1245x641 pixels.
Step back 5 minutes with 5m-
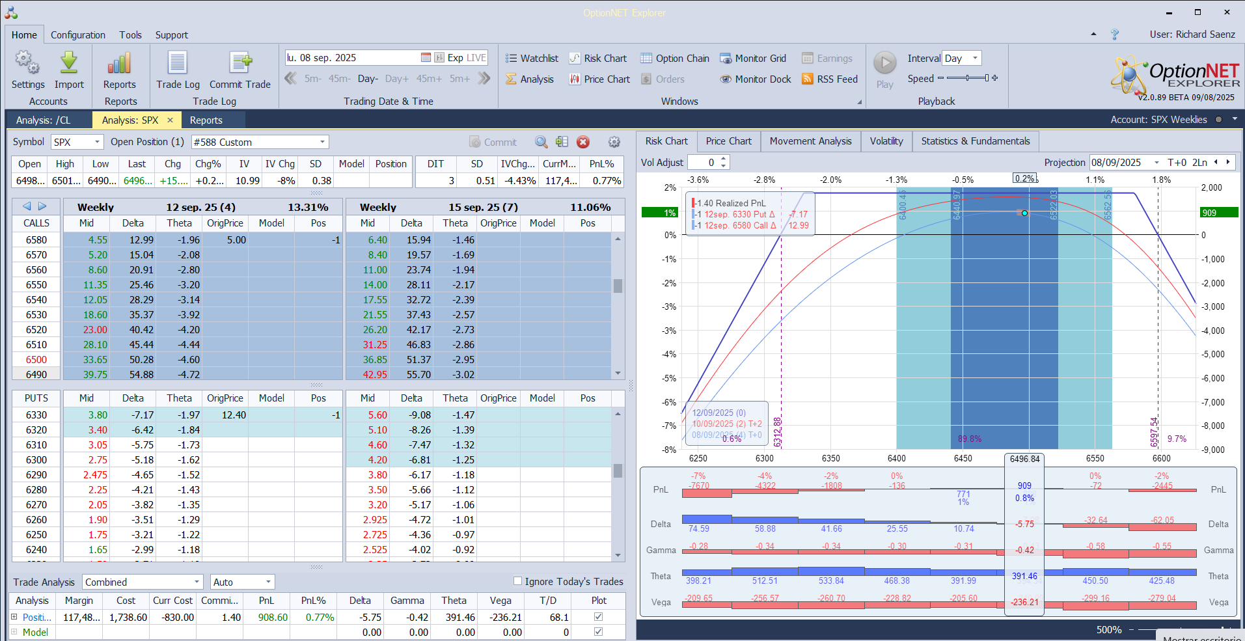[313, 79]
